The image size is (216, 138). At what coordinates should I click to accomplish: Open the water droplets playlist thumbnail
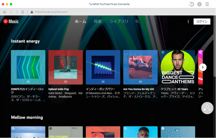178,132
